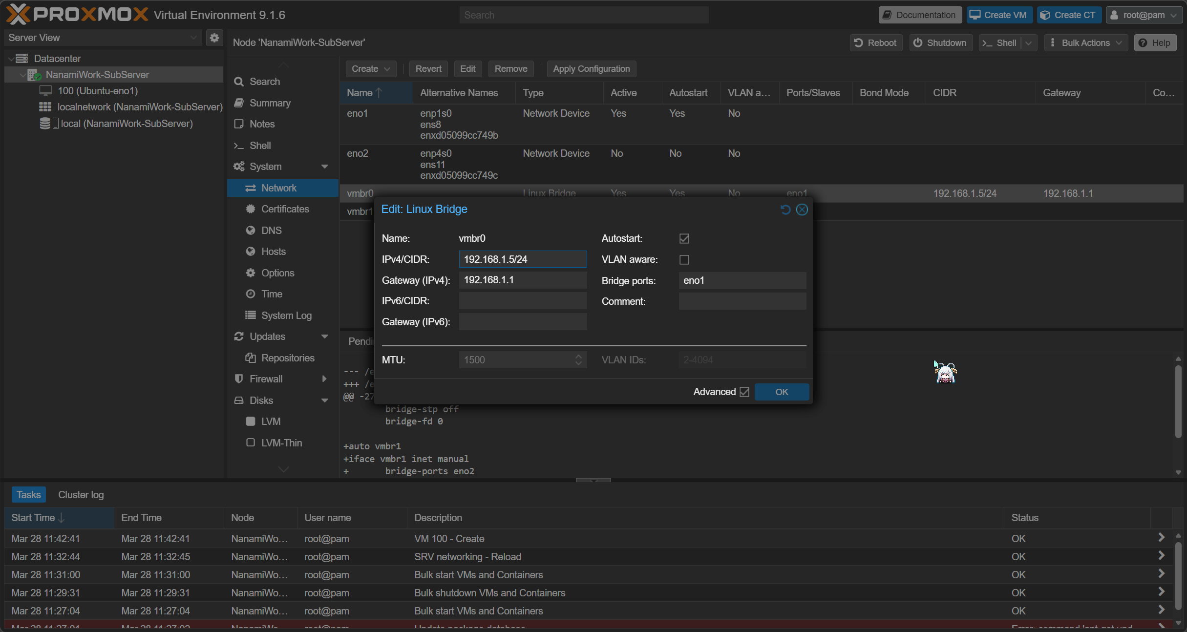This screenshot has height=632, width=1187.
Task: Click the Revert button
Action: point(428,69)
